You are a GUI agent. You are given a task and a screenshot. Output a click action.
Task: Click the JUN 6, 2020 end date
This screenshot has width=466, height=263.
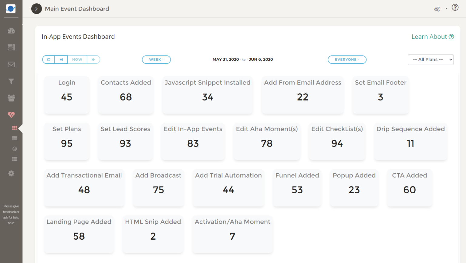point(261,59)
